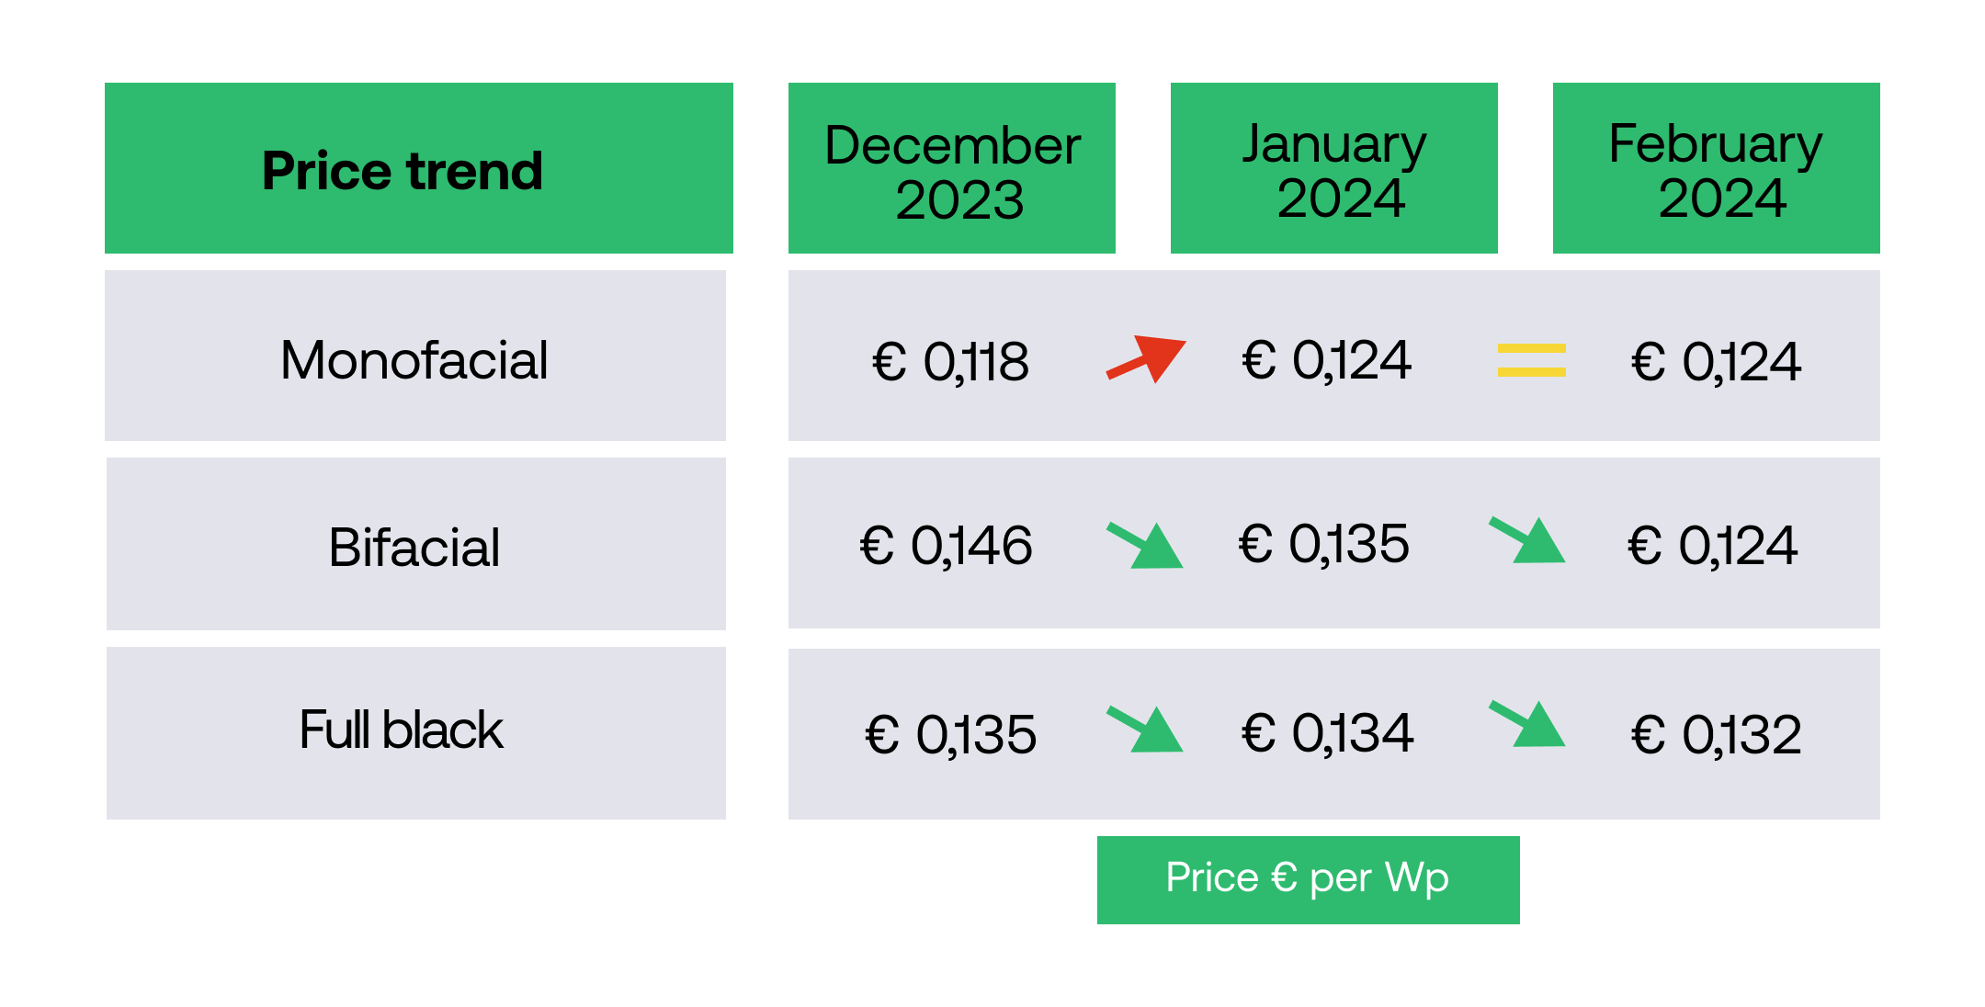Click Full black February price € 0,132
Screen dimensions: 1985x1007
click(1717, 735)
